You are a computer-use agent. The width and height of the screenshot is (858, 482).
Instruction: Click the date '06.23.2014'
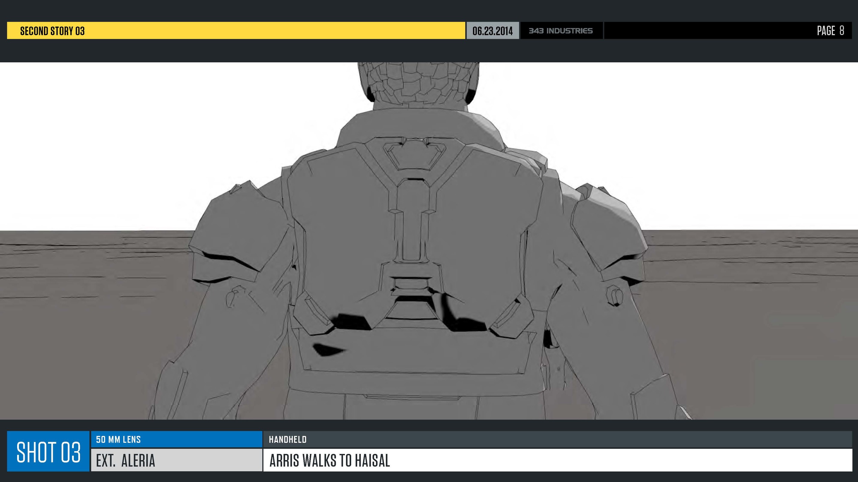(492, 31)
